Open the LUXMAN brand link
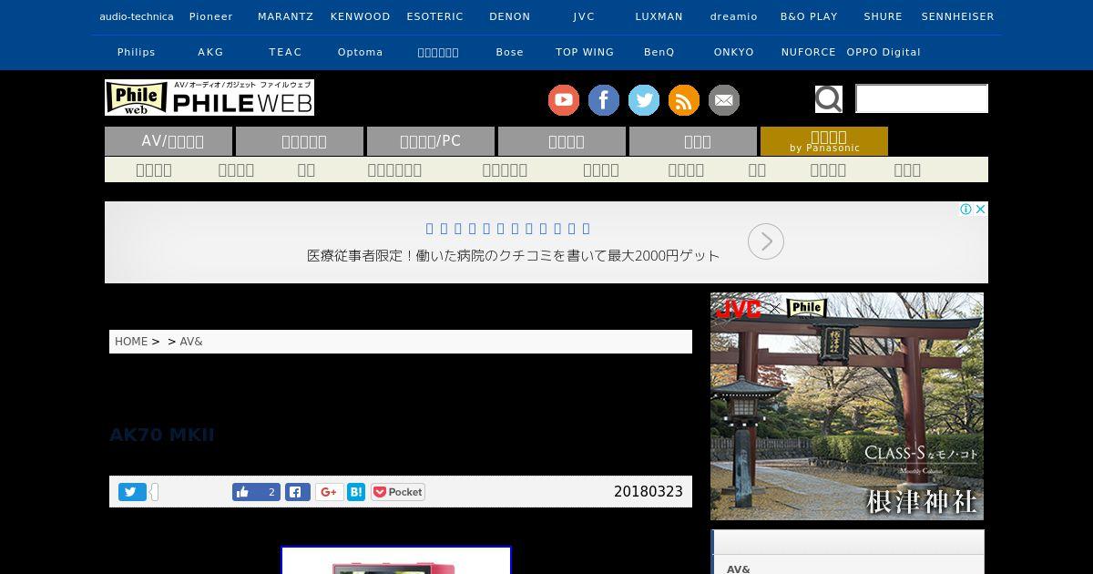 point(659,16)
